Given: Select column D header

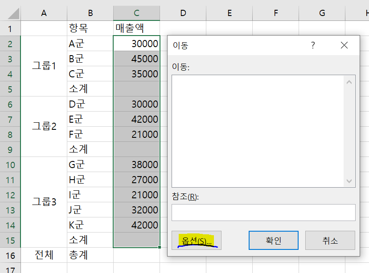Looking at the screenshot, I should [x=183, y=13].
